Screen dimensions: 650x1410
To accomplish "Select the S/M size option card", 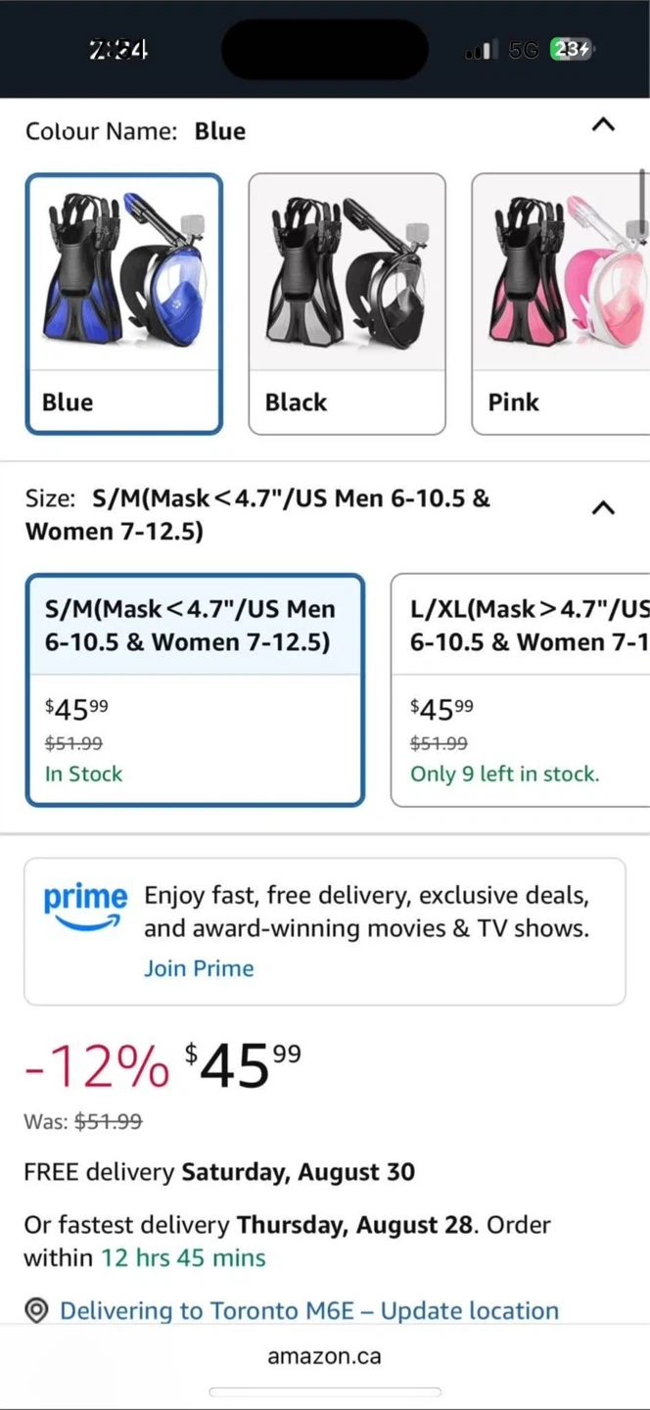I will 195,689.
